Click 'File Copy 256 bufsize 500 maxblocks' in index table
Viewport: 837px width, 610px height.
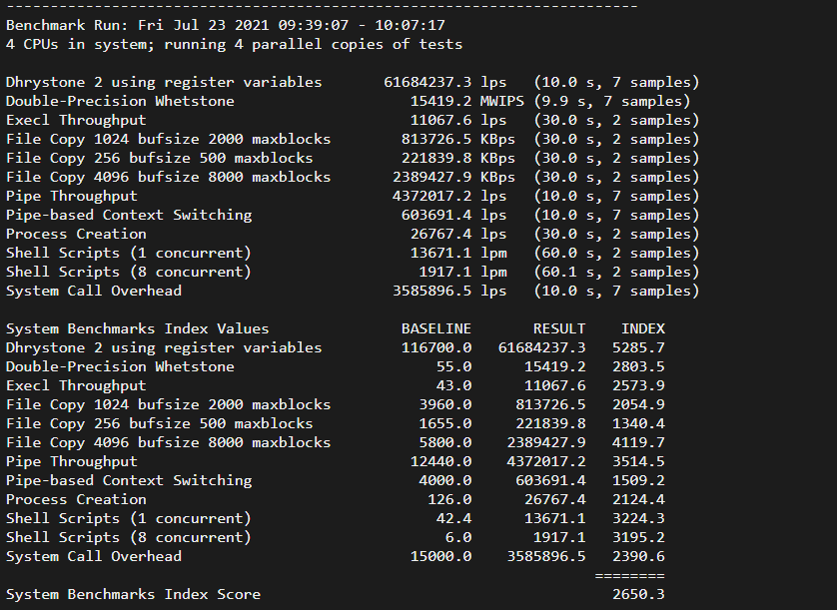point(160,423)
